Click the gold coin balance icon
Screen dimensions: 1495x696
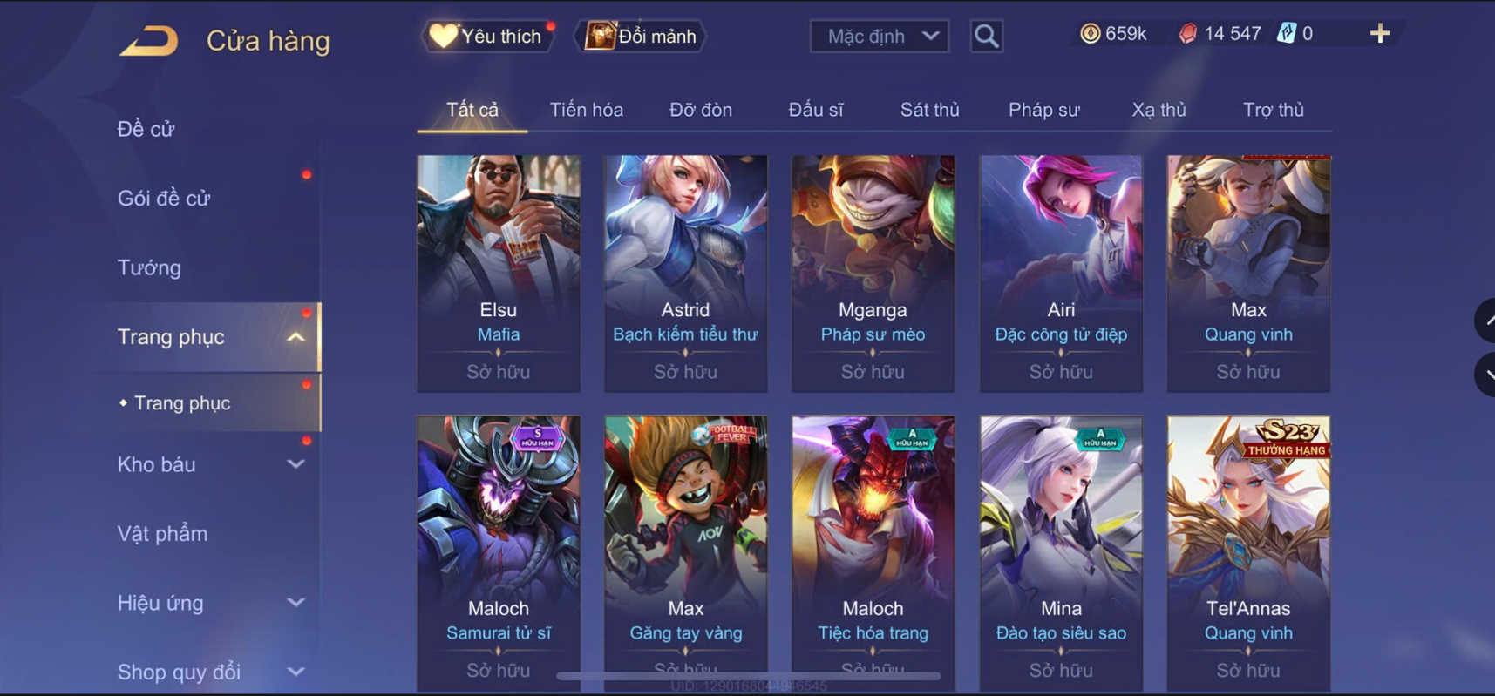coord(1090,34)
